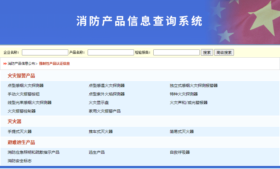Open the 高级搜索 advanced search page

point(224,52)
